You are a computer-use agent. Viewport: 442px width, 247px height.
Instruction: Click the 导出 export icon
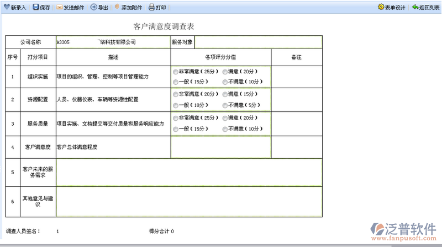pyautogui.click(x=93, y=8)
